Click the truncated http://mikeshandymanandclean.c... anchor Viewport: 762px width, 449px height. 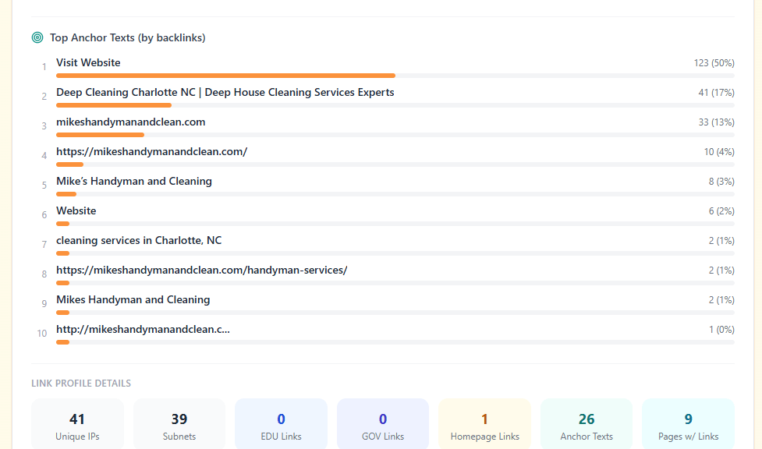143,329
